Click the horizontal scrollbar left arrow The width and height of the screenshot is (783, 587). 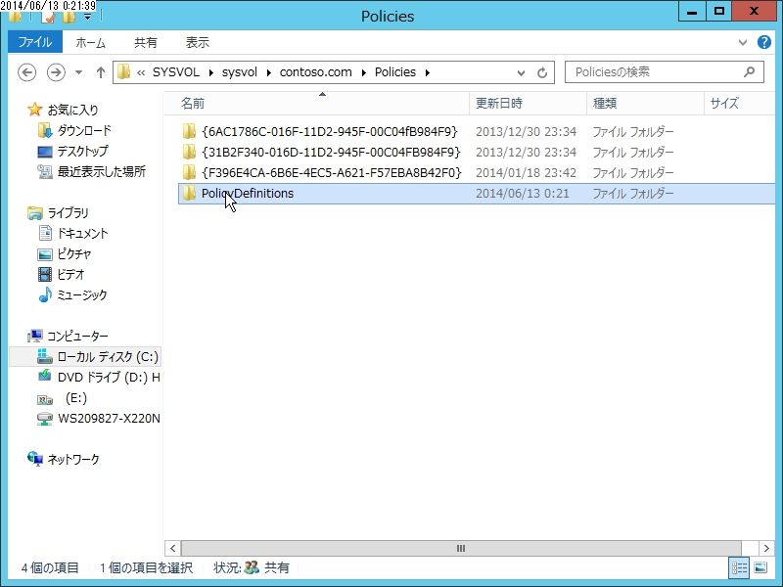(x=172, y=548)
